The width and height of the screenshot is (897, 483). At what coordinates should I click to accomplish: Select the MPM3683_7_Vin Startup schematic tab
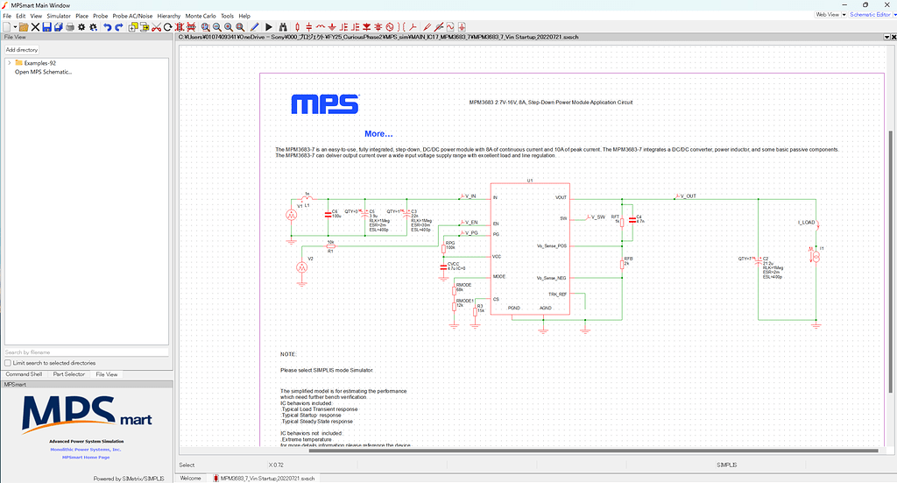click(264, 479)
